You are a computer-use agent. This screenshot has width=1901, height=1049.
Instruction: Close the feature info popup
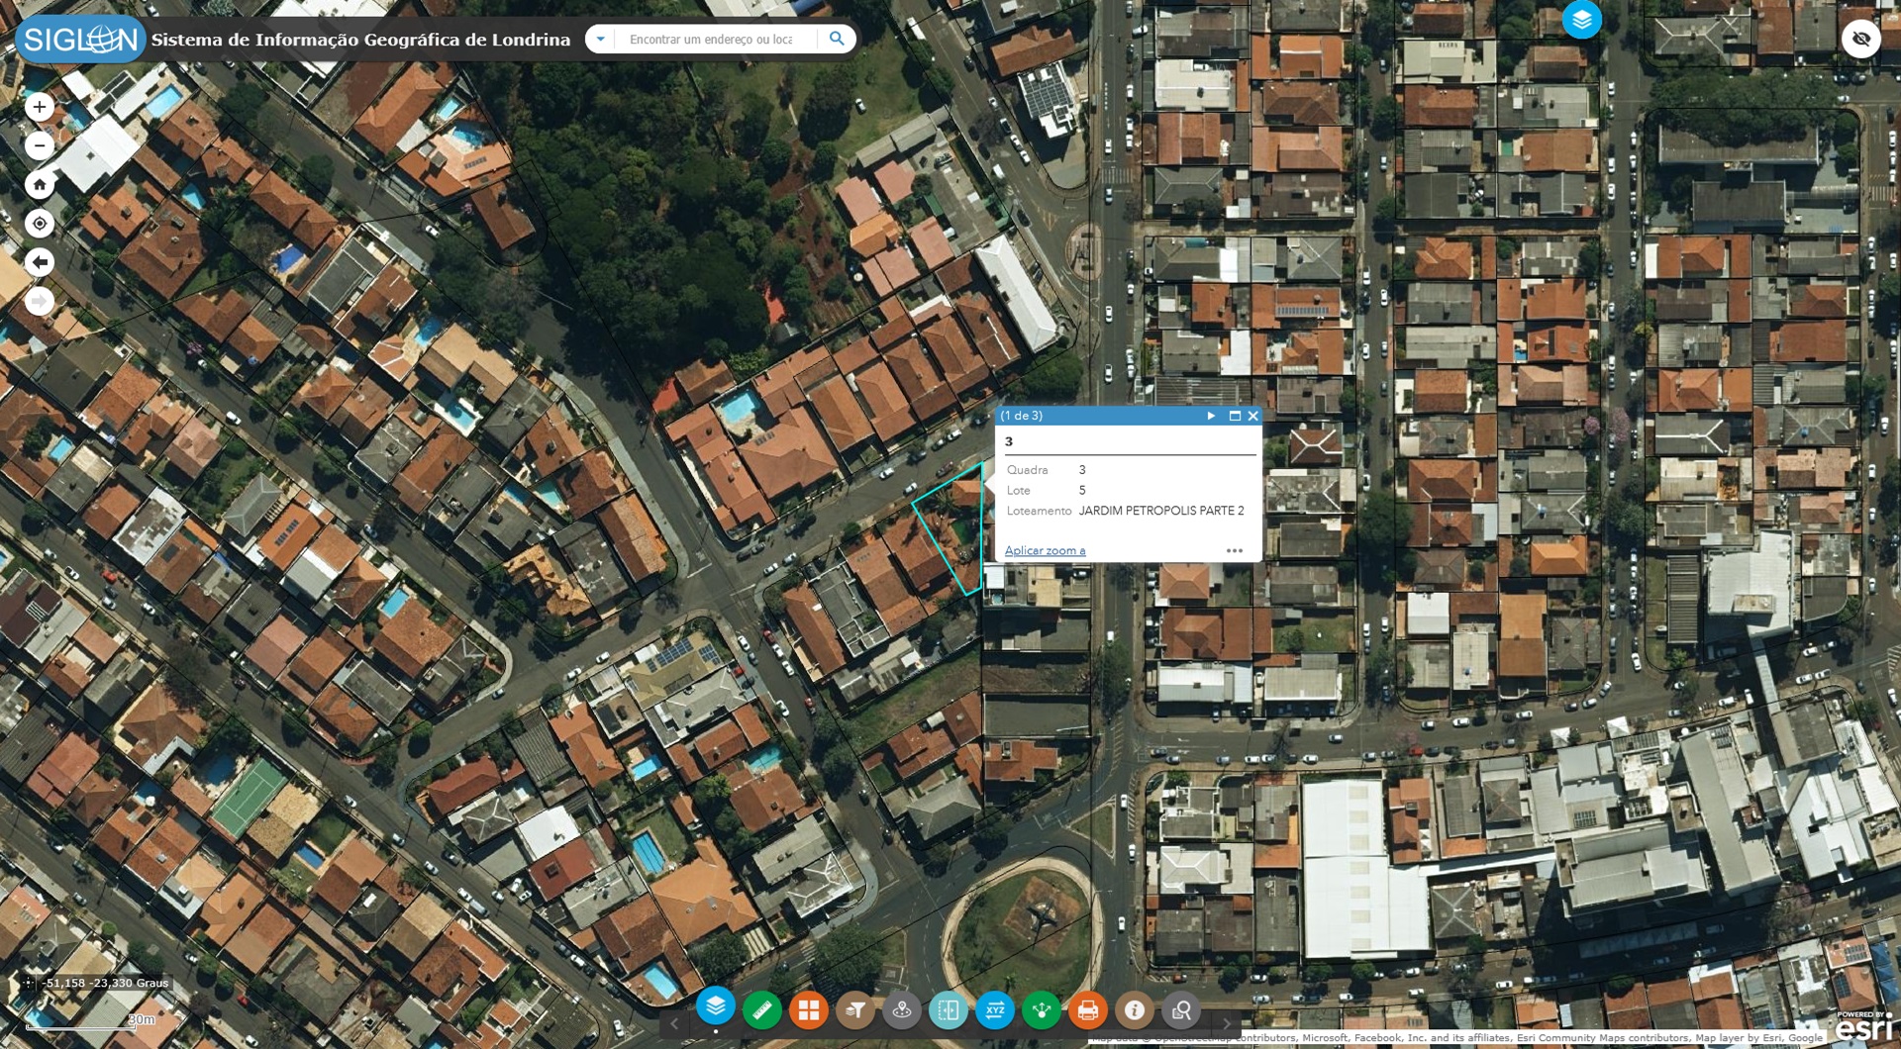point(1253,416)
